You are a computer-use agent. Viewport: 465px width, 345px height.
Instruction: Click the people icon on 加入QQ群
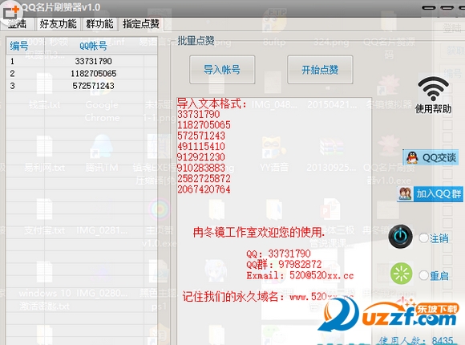point(405,194)
